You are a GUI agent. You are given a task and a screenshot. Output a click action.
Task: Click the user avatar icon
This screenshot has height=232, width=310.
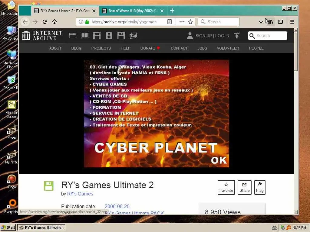point(190,36)
